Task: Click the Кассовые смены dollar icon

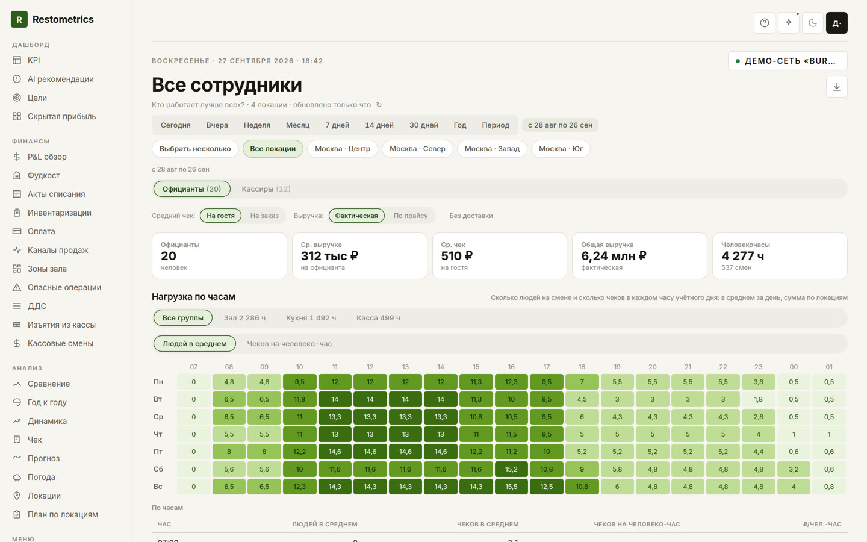Action: [17, 343]
